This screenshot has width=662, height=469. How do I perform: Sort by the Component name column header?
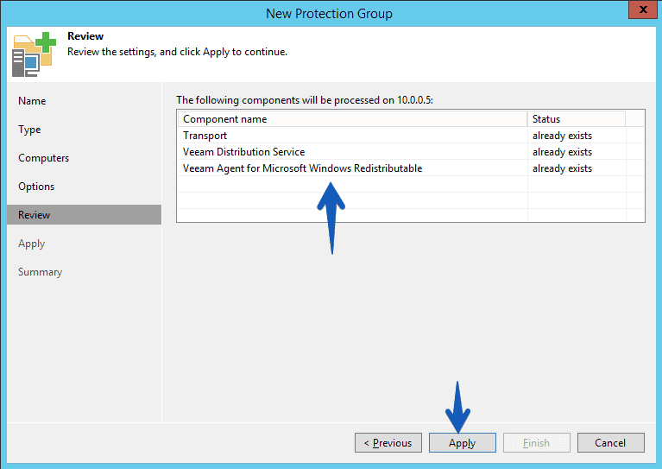point(352,119)
